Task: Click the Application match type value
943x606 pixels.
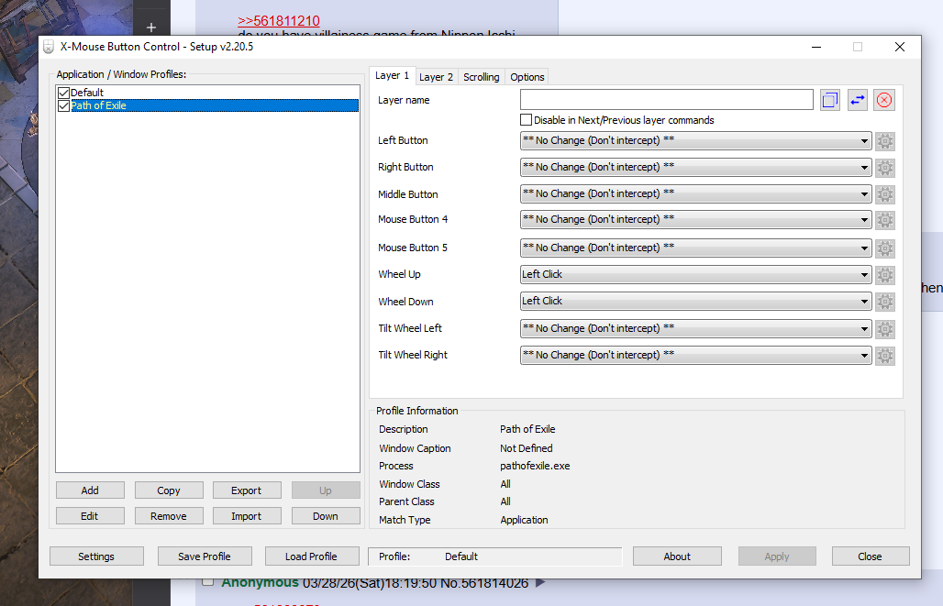Action: pyautogui.click(x=524, y=520)
